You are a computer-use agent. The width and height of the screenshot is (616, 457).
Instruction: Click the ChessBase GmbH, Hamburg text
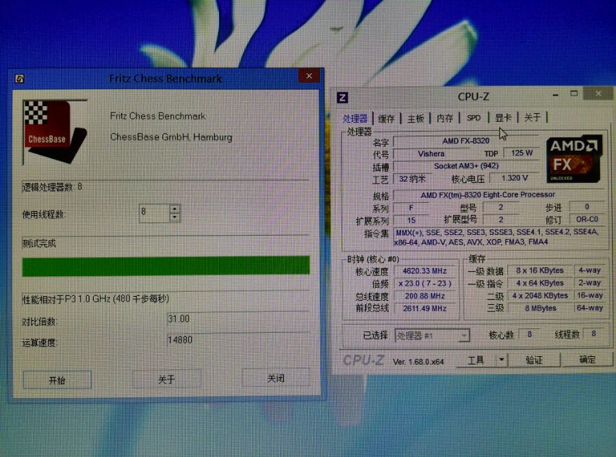pos(171,137)
